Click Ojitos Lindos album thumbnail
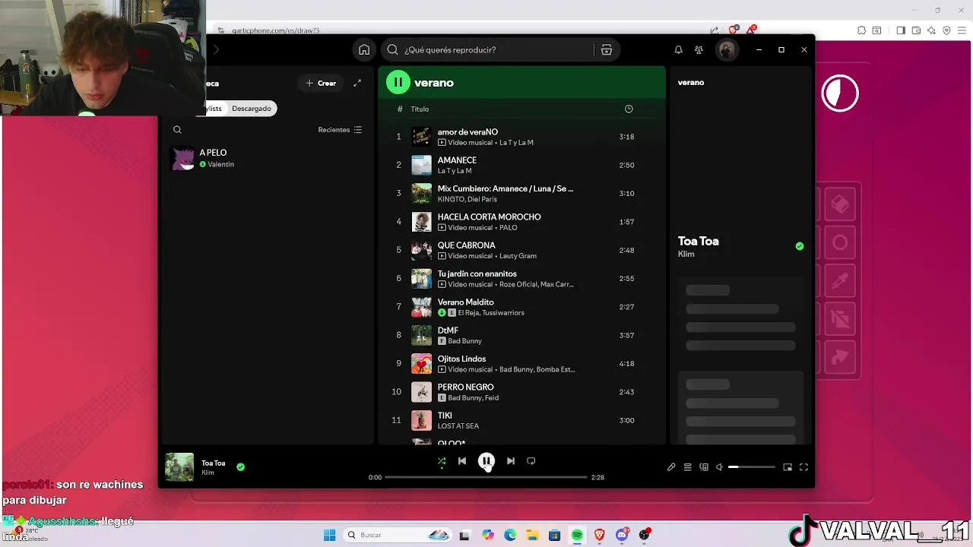The height and width of the screenshot is (547, 973). (x=421, y=363)
